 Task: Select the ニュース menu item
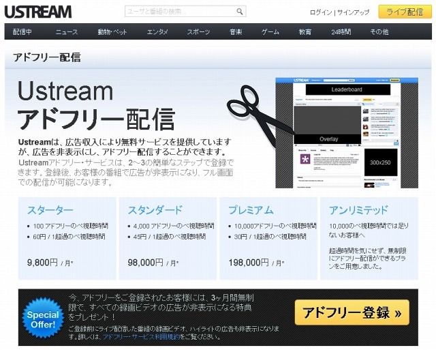coord(67,32)
